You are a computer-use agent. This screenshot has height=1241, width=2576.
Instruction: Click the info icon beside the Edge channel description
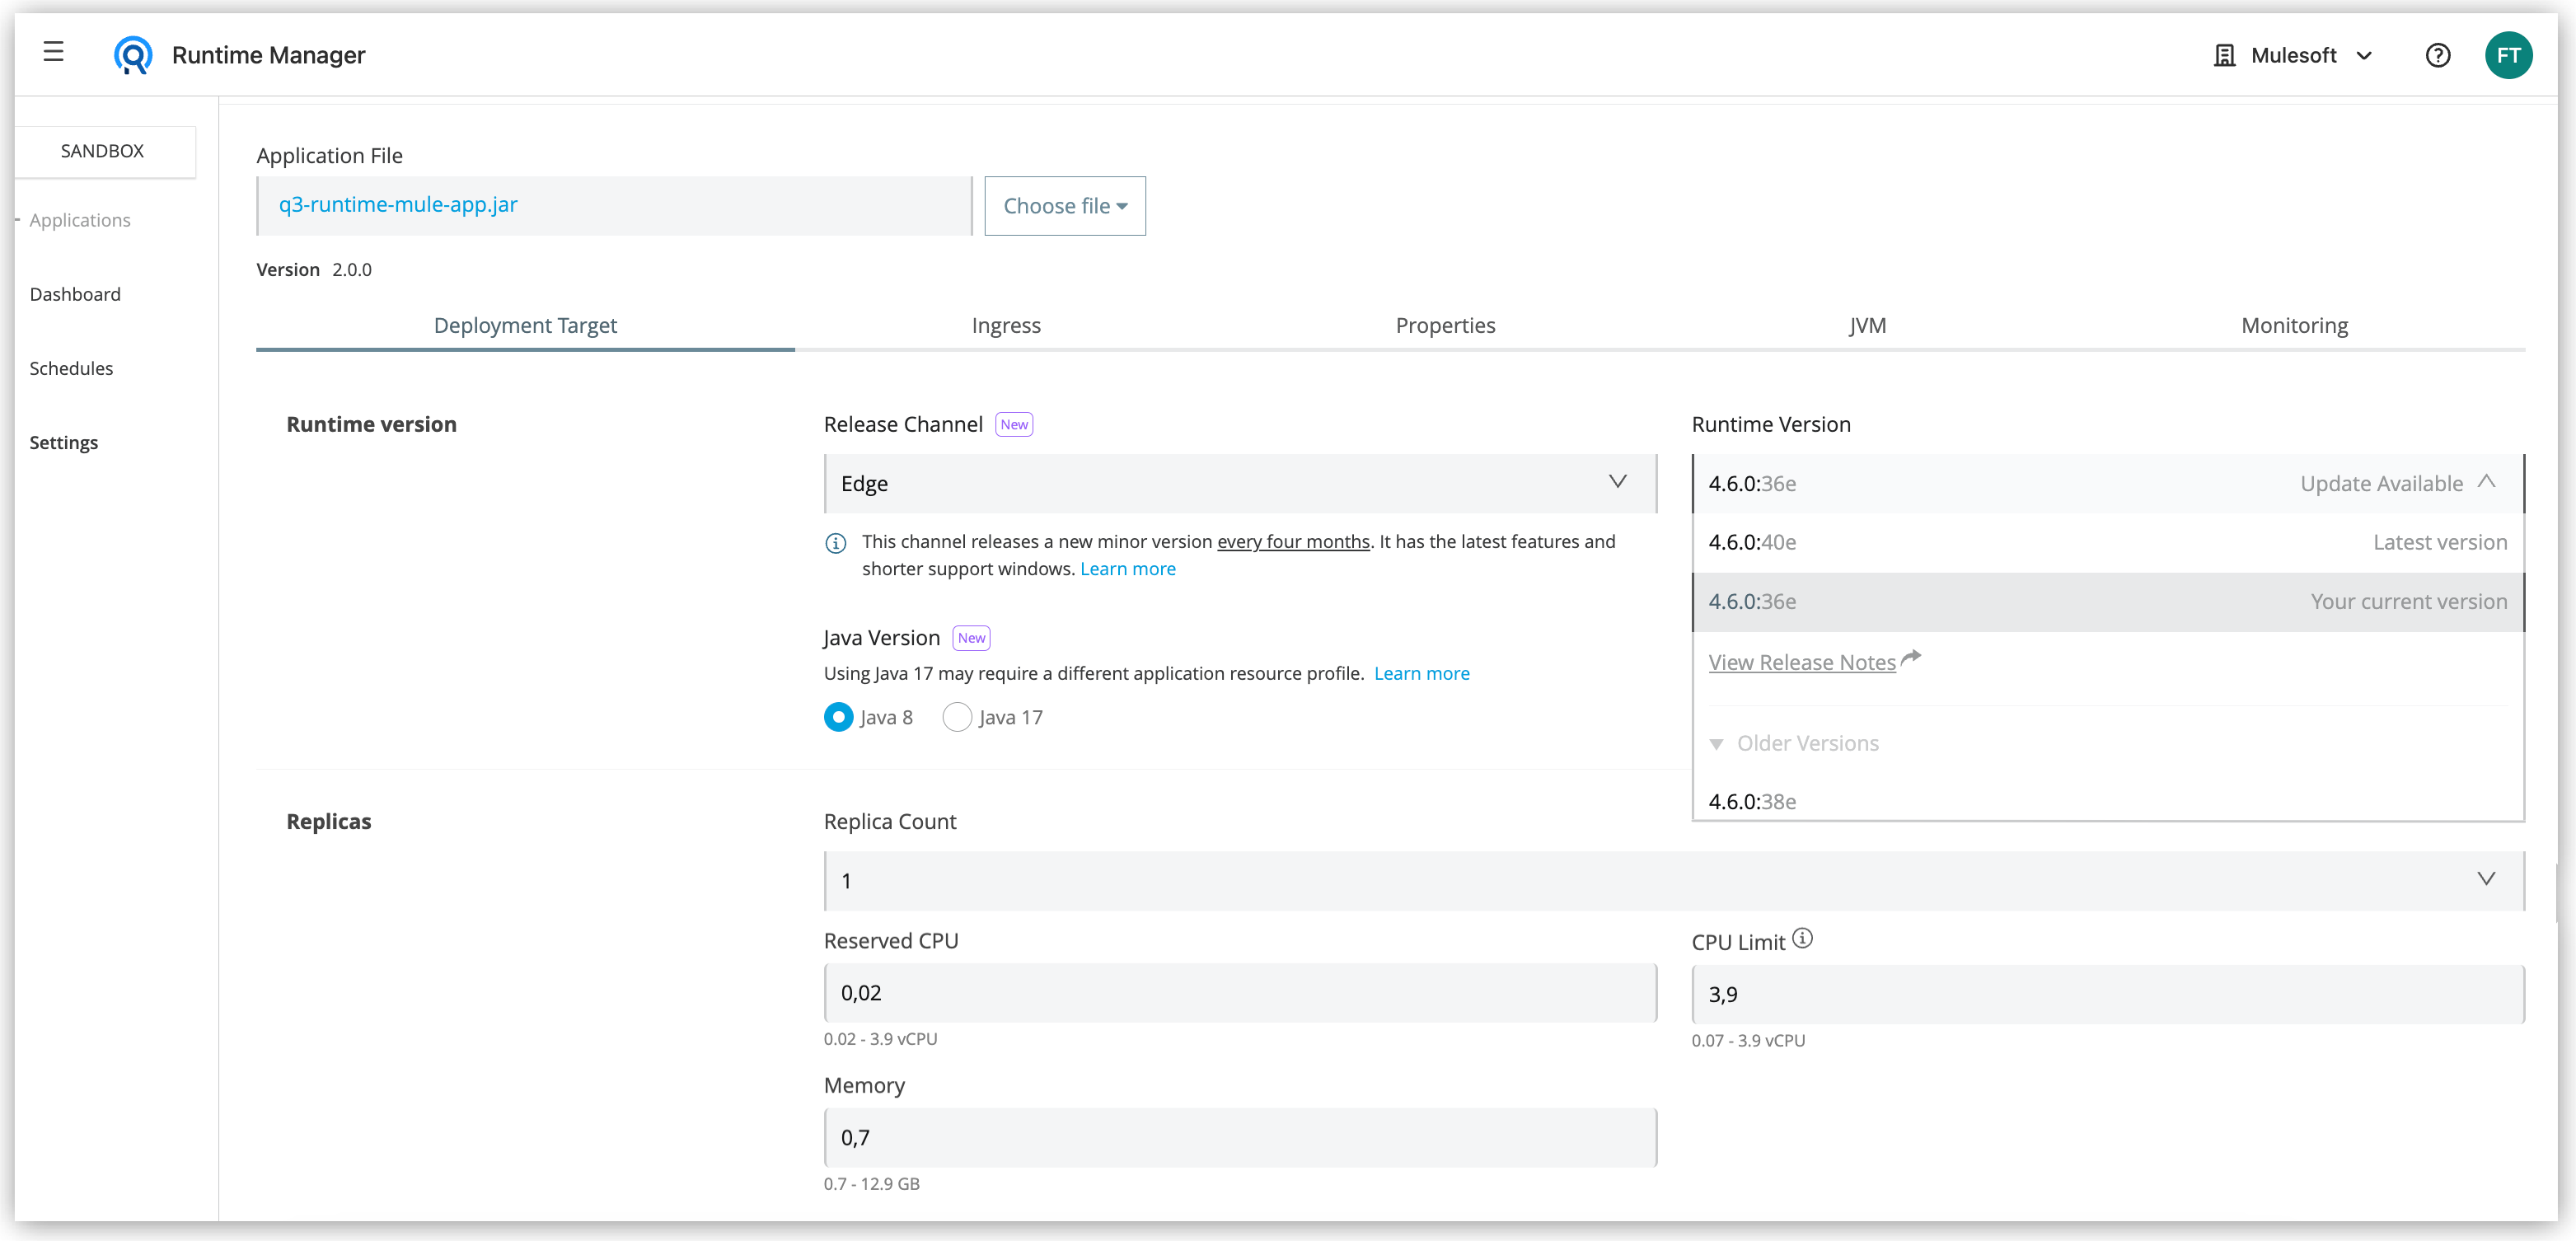click(x=836, y=543)
